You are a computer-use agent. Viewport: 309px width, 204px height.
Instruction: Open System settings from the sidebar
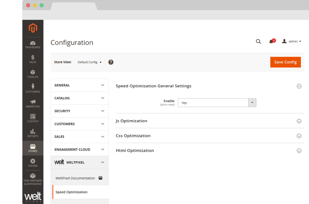coord(32,163)
